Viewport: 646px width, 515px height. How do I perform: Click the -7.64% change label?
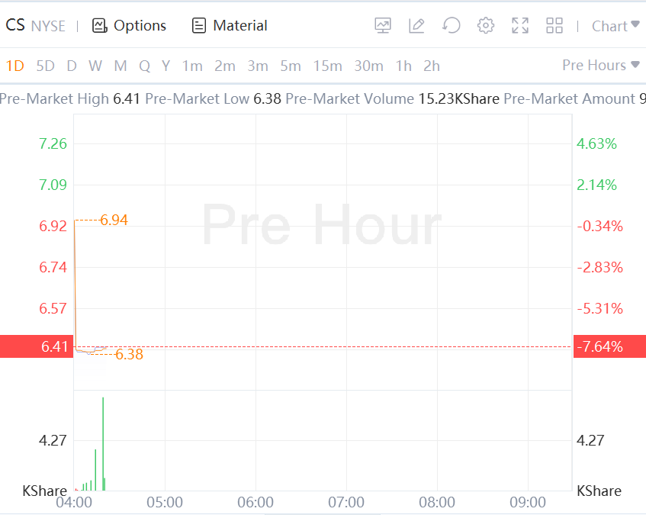click(601, 347)
